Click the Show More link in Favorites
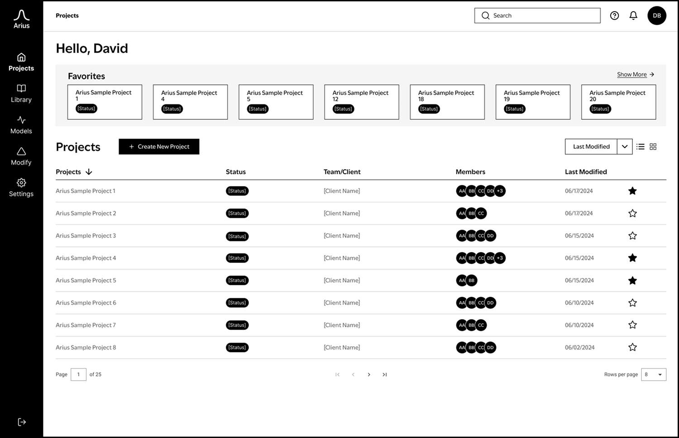679x438 pixels. click(x=636, y=74)
